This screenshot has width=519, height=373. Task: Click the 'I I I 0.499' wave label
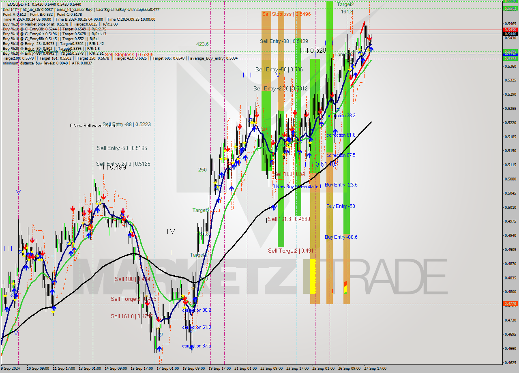coord(112,167)
